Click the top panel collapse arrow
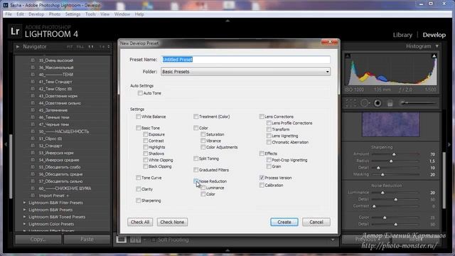Viewport: 455px width, 256px height. (227, 21)
